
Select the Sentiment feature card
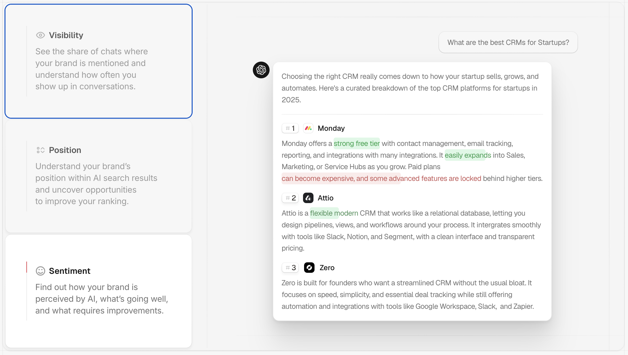tap(99, 291)
